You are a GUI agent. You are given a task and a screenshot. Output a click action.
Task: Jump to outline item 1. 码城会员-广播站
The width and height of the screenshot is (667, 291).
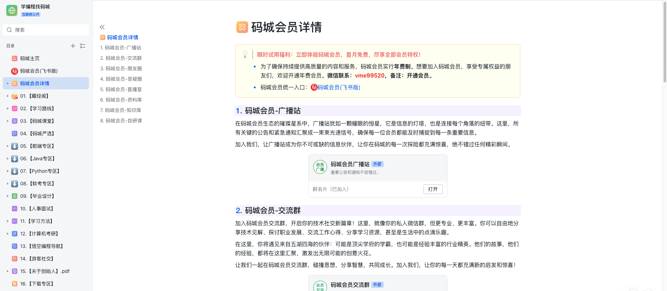coord(121,48)
